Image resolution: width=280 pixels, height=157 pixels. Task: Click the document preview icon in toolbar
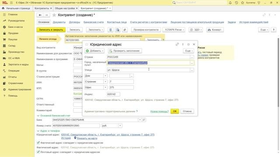[118, 30]
